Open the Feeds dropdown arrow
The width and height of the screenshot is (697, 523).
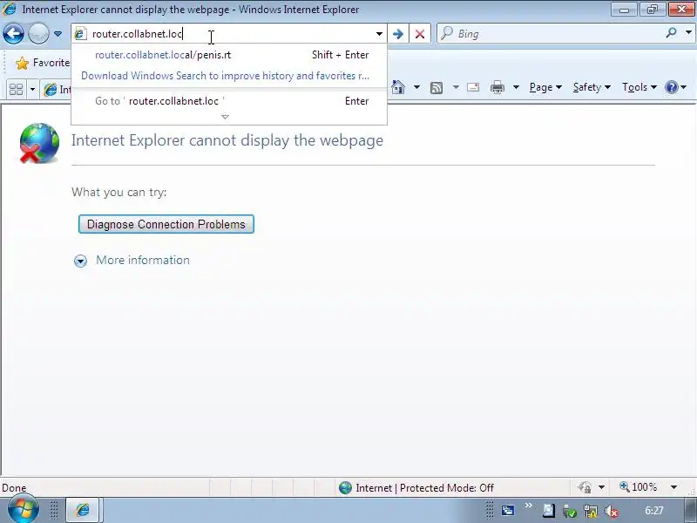point(456,87)
